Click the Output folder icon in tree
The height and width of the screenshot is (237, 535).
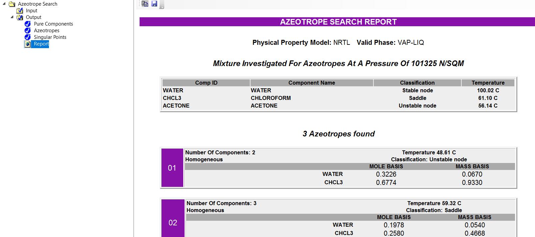pos(20,17)
